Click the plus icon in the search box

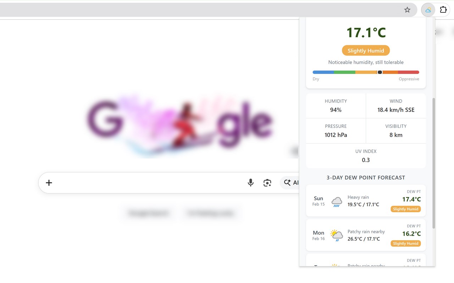[x=49, y=183]
